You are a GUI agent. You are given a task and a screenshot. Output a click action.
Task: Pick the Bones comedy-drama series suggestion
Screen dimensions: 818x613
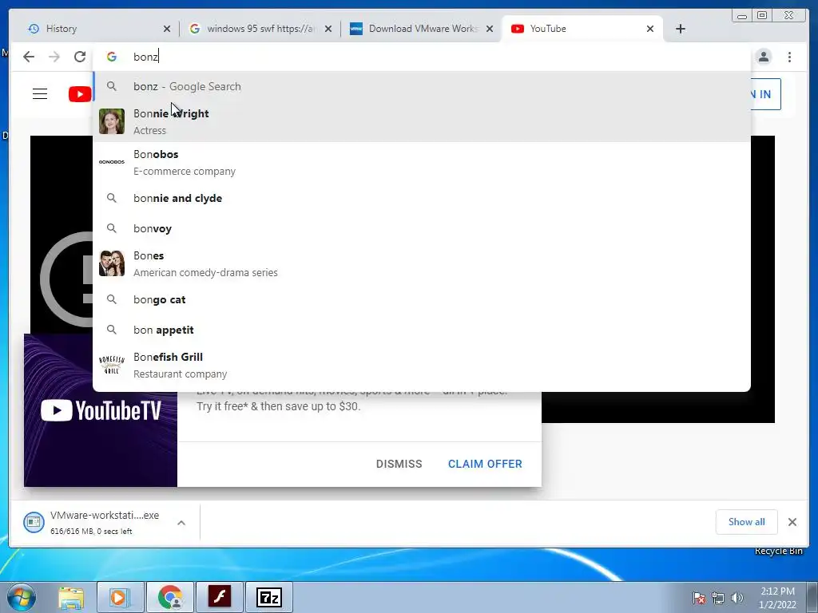click(422, 263)
